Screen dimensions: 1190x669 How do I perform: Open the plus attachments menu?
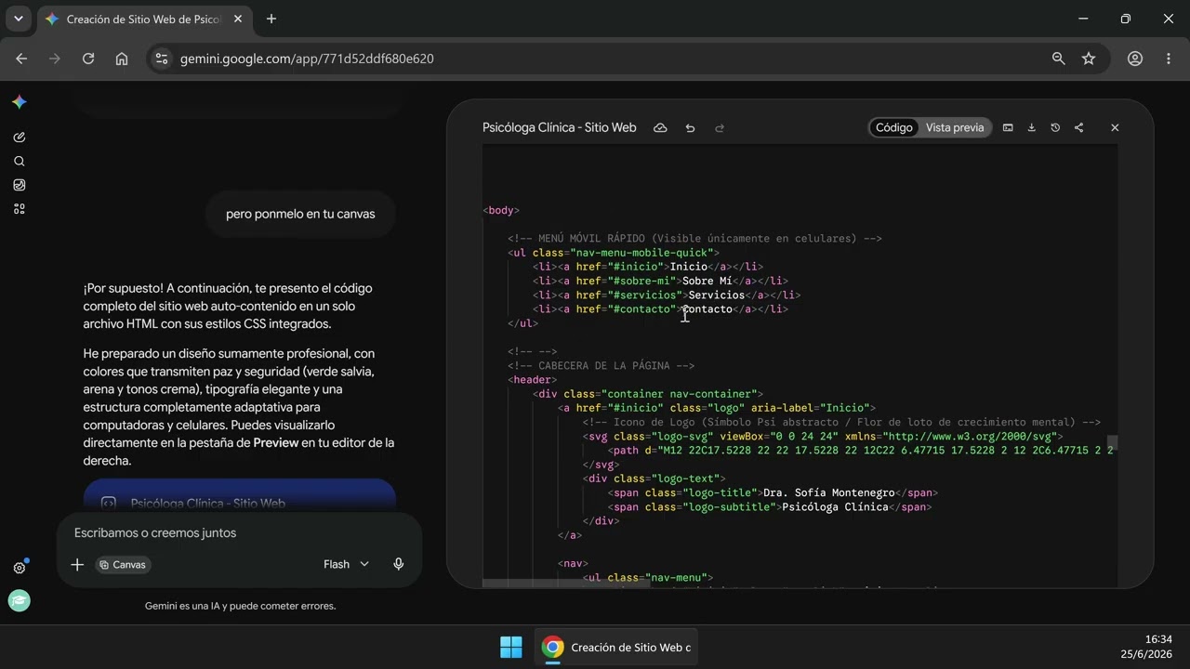coord(77,564)
